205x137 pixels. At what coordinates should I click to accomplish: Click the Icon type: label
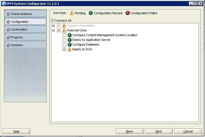click(60, 13)
